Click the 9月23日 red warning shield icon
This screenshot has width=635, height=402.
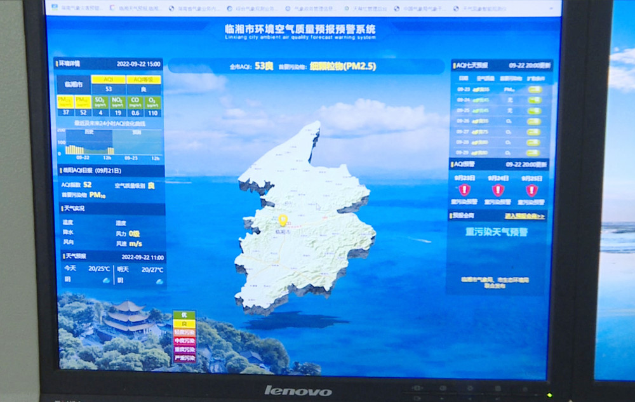(465, 189)
